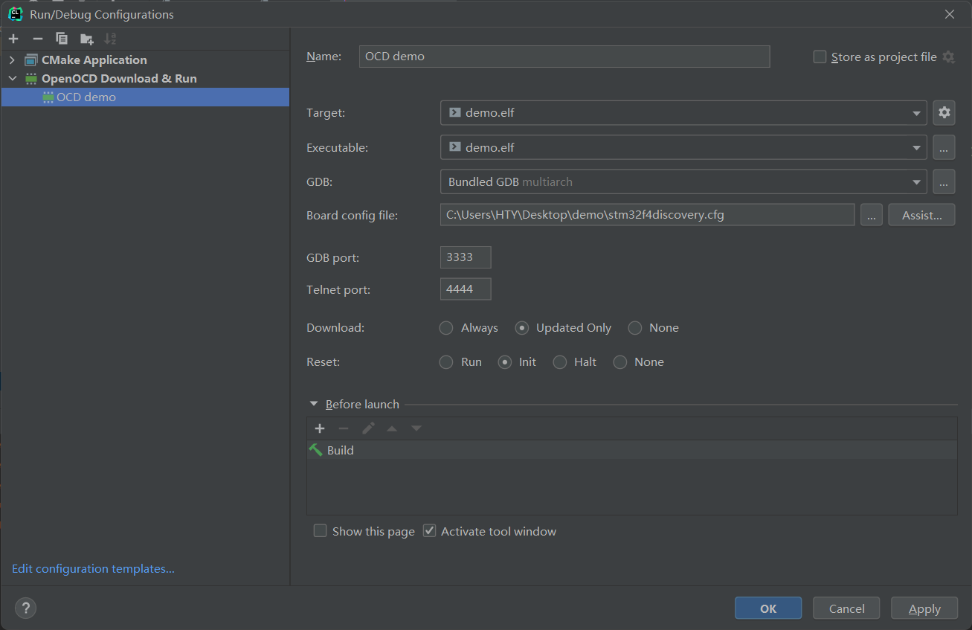Click the Save/move into new folder icon
Screen dimensions: 972x630
[x=87, y=39]
